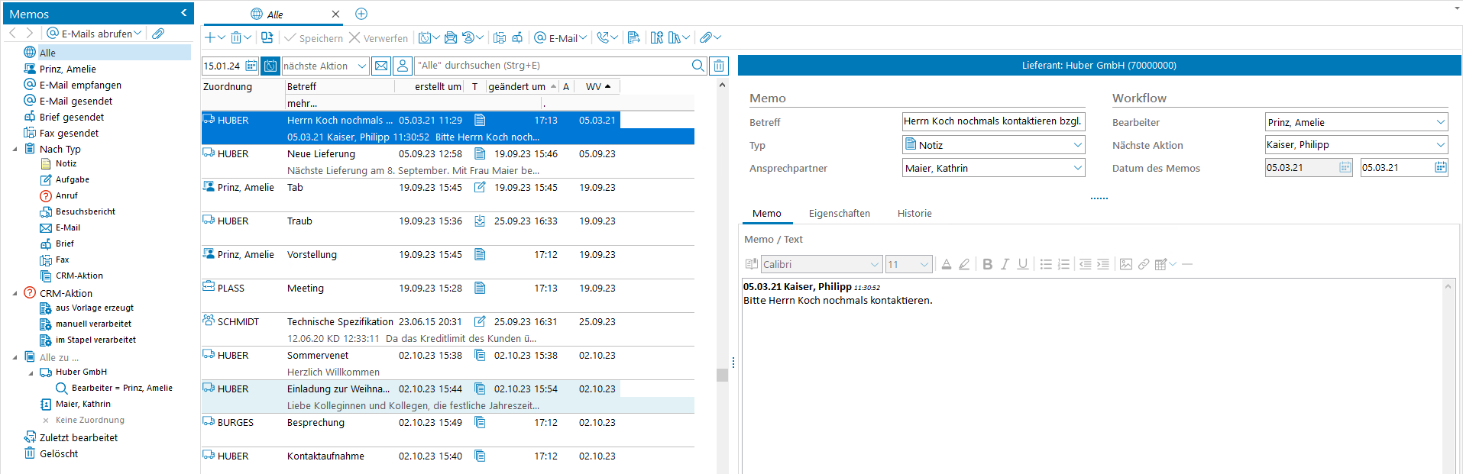Switch to the Eigenschaften tab
Screen dimensions: 1463x474
[839, 214]
